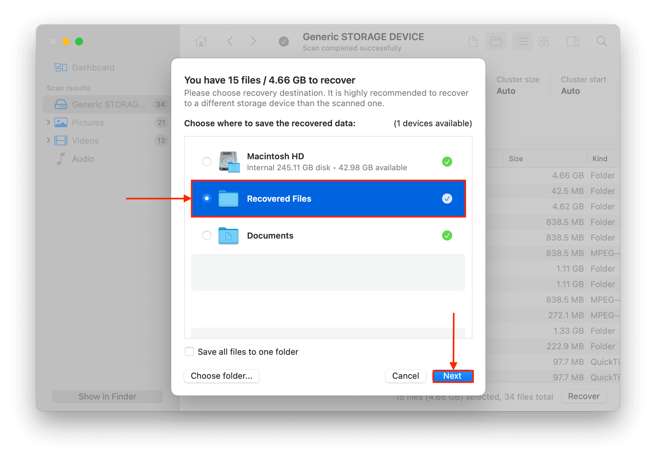Enable Save all files to one folder
Screen dimensions: 656x459
pyautogui.click(x=189, y=352)
